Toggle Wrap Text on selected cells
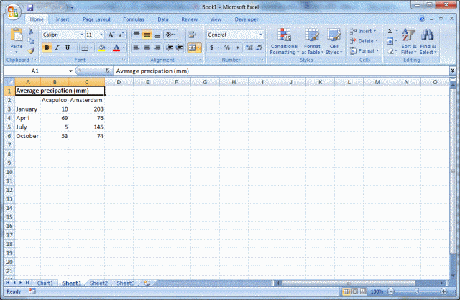Screen dimensions: 460x300 click(x=193, y=35)
